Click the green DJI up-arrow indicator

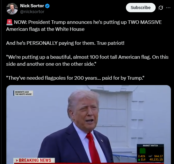tap(139, 159)
